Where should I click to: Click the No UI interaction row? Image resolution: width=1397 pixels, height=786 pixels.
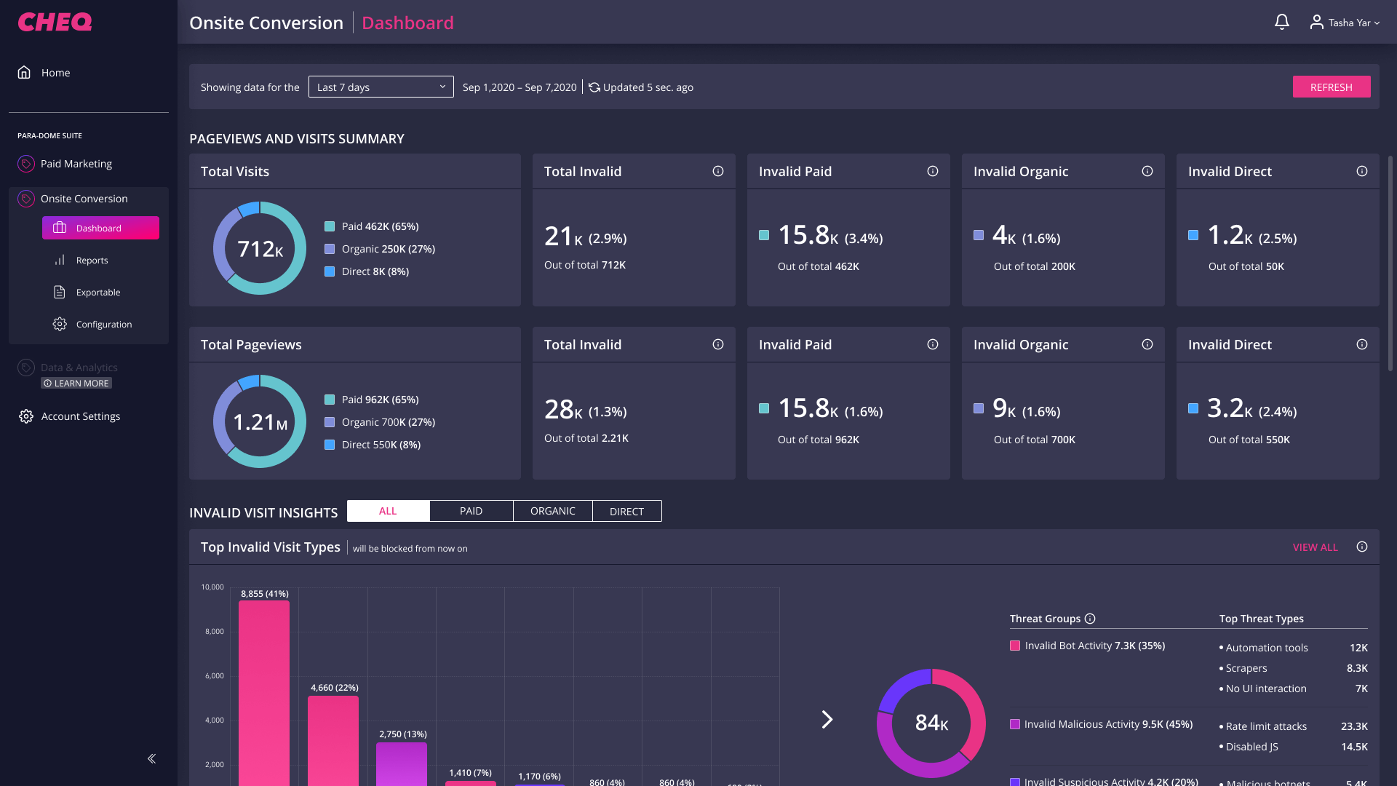pyautogui.click(x=1294, y=688)
